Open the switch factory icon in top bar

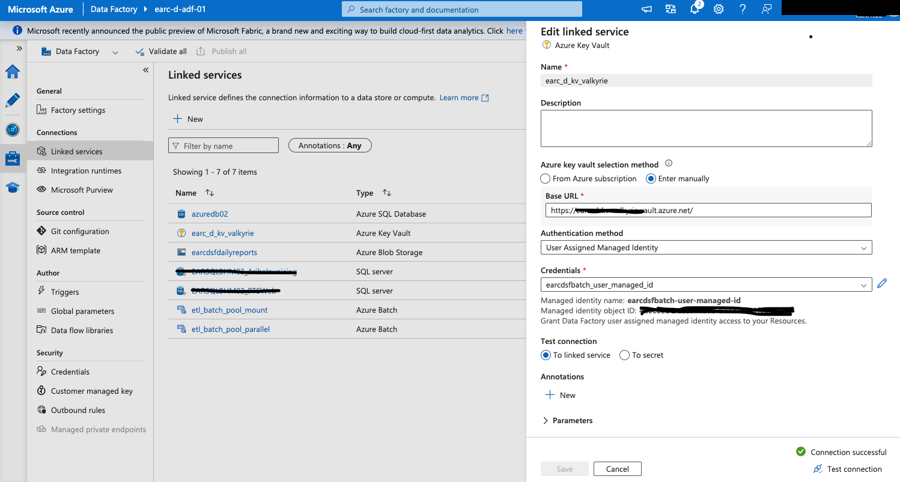coord(670,9)
